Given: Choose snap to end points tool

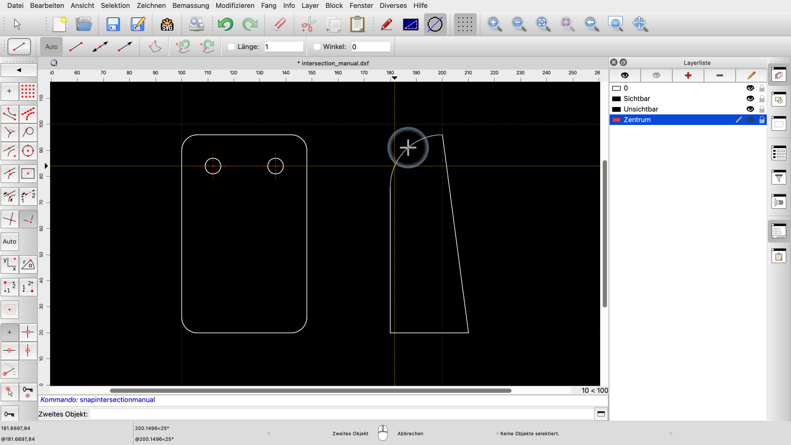Looking at the screenshot, I should pos(9,114).
